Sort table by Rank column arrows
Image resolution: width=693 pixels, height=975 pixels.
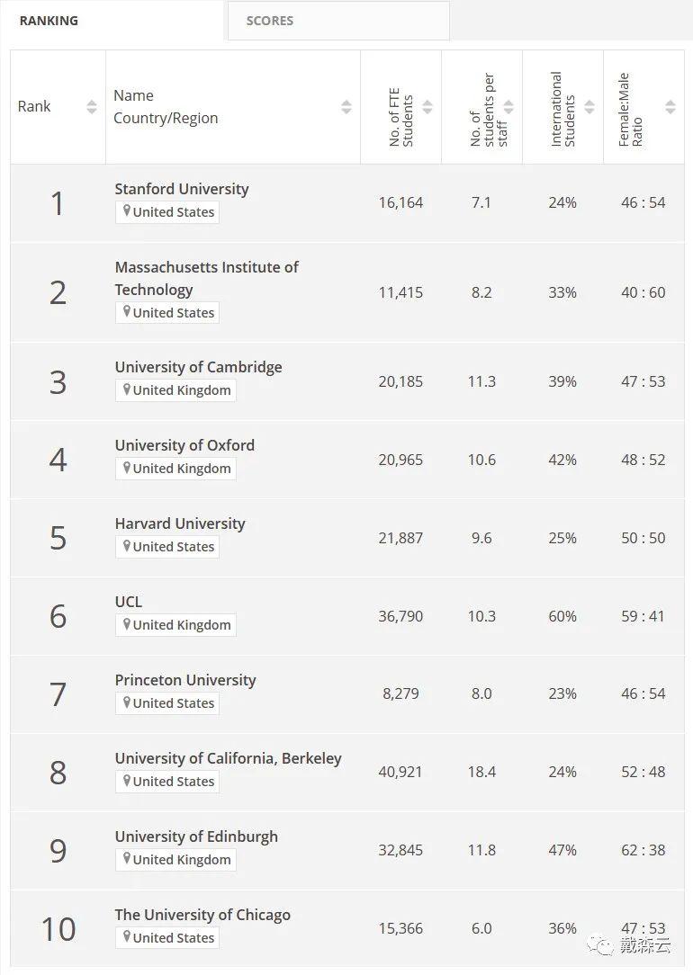(x=92, y=107)
